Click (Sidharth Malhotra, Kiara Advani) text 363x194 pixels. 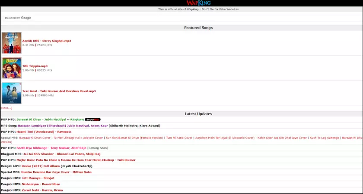[x=134, y=126]
